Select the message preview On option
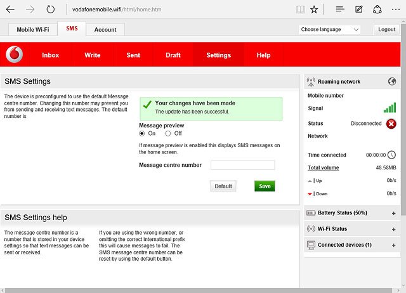This screenshot has width=406, height=293. pos(141,134)
